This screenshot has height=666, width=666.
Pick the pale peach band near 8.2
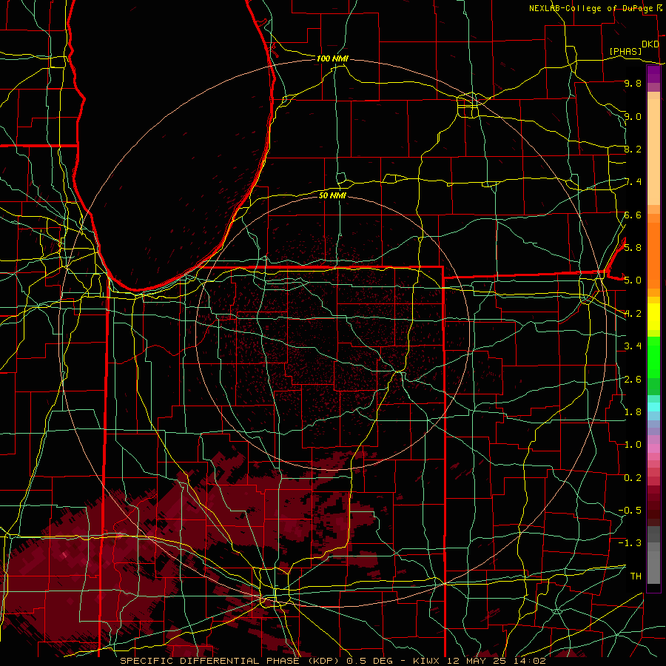653,152
